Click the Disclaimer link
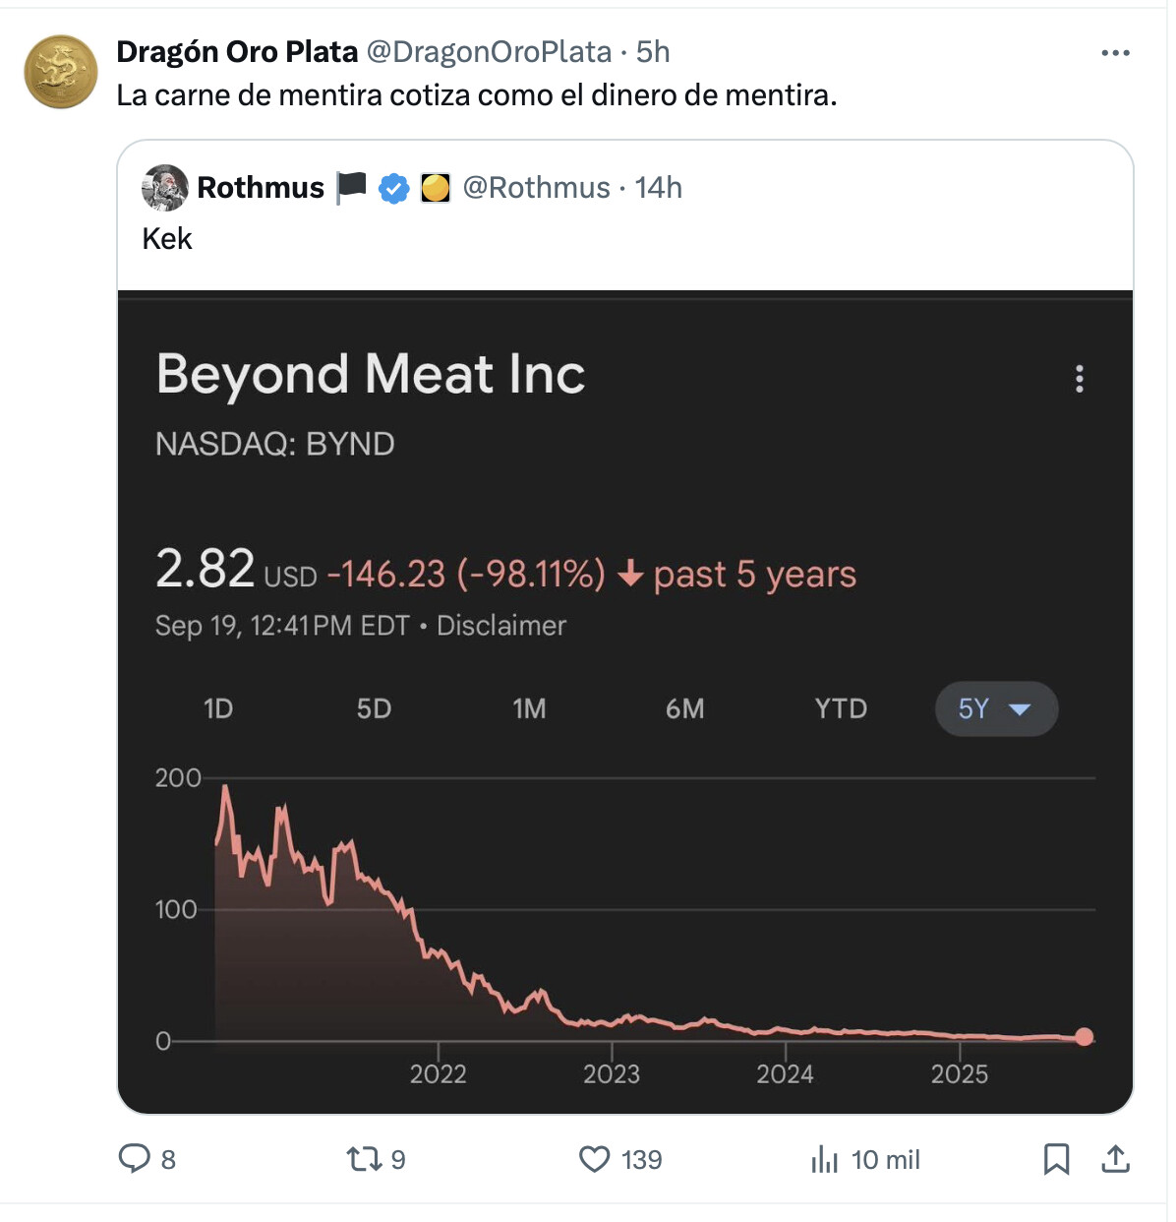Image resolution: width=1176 pixels, height=1222 pixels. (x=501, y=626)
